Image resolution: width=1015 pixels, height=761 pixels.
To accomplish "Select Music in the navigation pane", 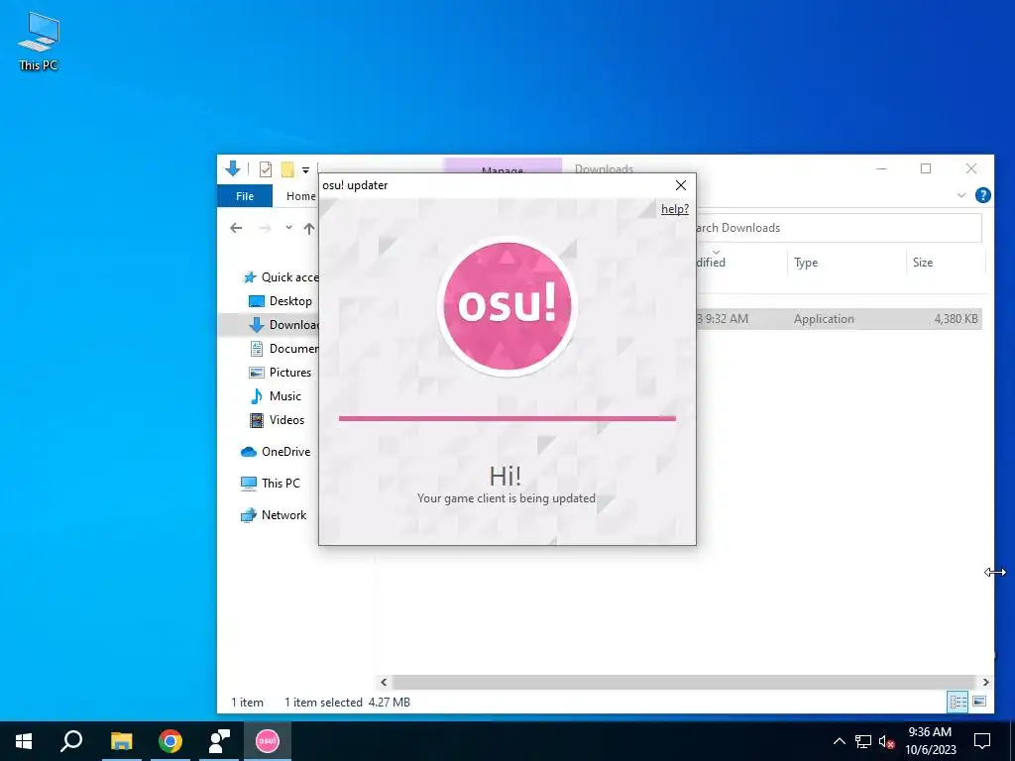I will (x=276, y=396).
